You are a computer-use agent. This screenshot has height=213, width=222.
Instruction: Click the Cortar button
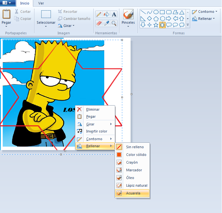(x=23, y=12)
